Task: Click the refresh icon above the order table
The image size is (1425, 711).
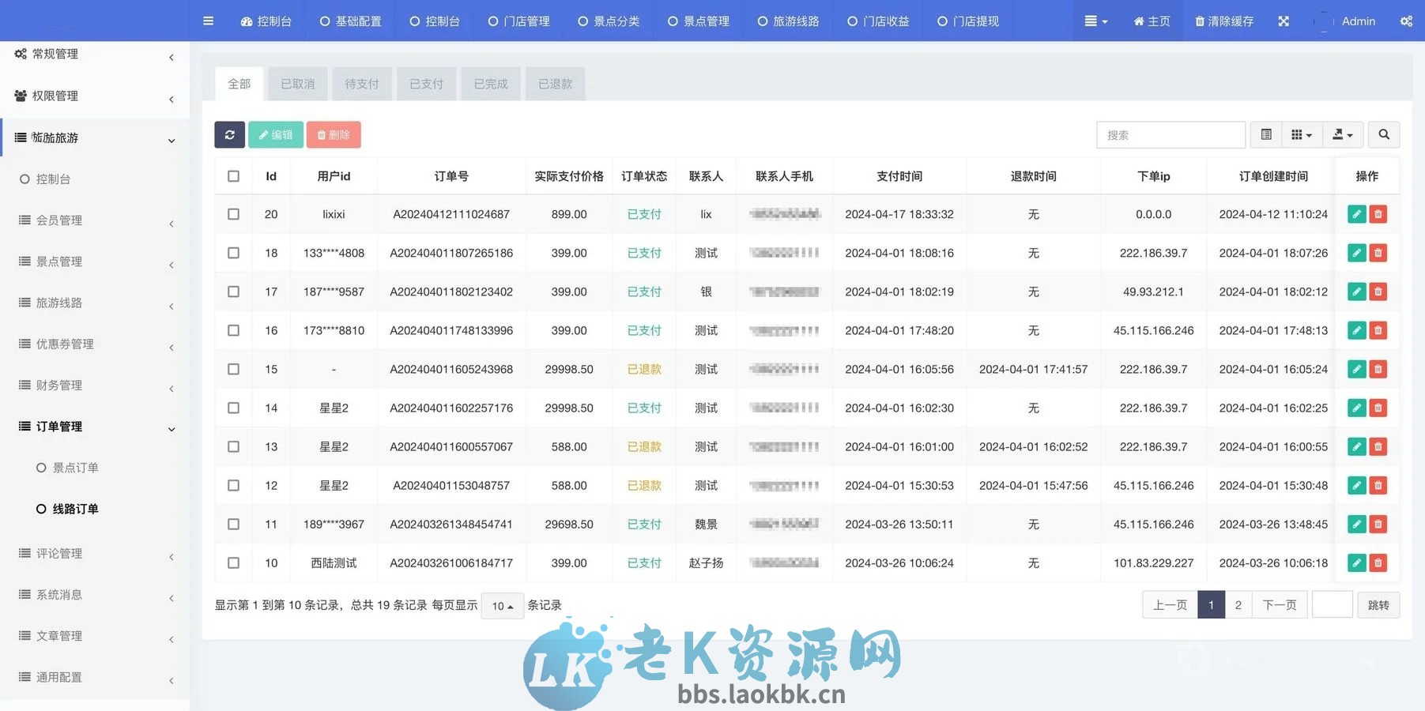Action: [230, 134]
